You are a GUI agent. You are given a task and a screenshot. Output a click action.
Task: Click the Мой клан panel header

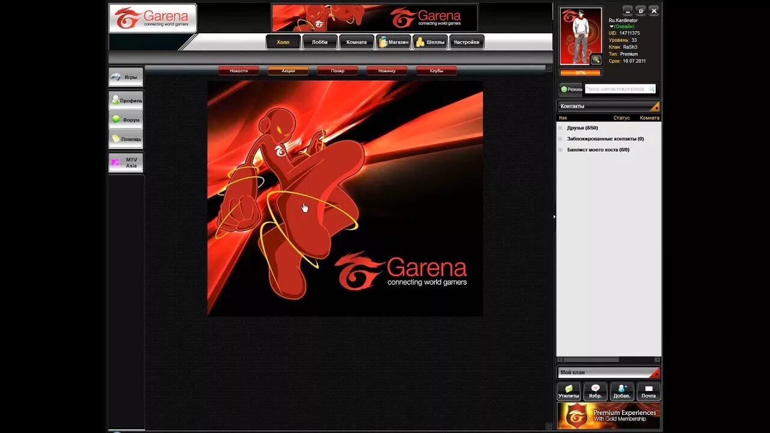609,372
